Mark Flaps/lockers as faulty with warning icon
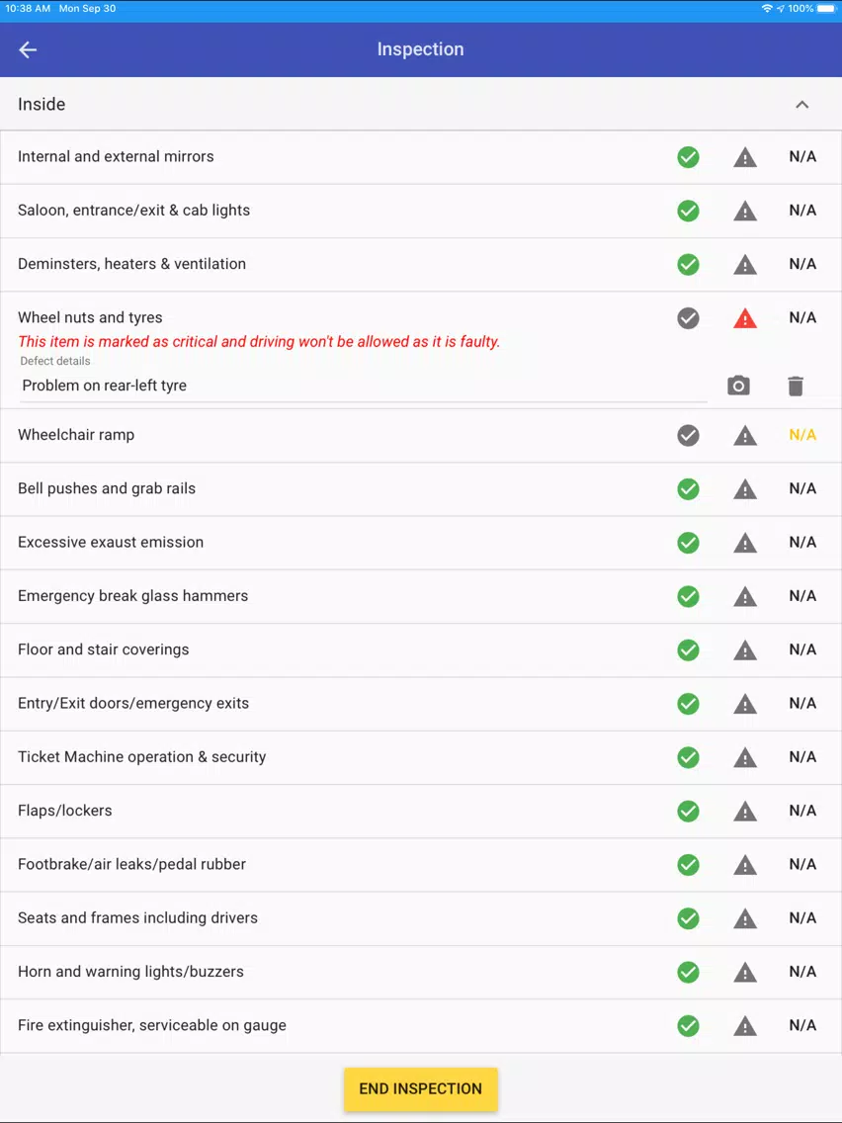842x1123 pixels. tap(745, 811)
